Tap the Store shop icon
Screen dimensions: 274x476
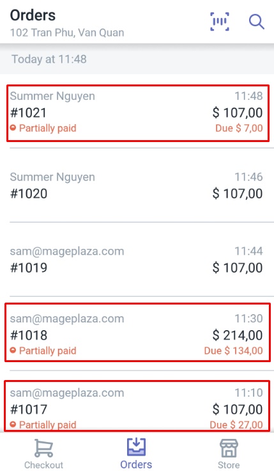[x=229, y=448]
